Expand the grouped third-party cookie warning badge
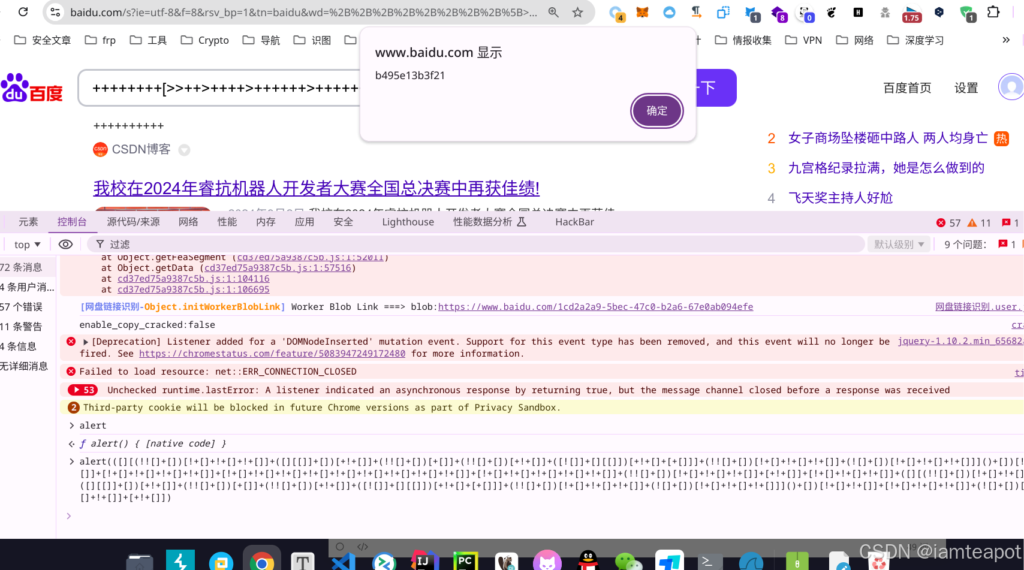The height and width of the screenshot is (570, 1024). (x=73, y=408)
